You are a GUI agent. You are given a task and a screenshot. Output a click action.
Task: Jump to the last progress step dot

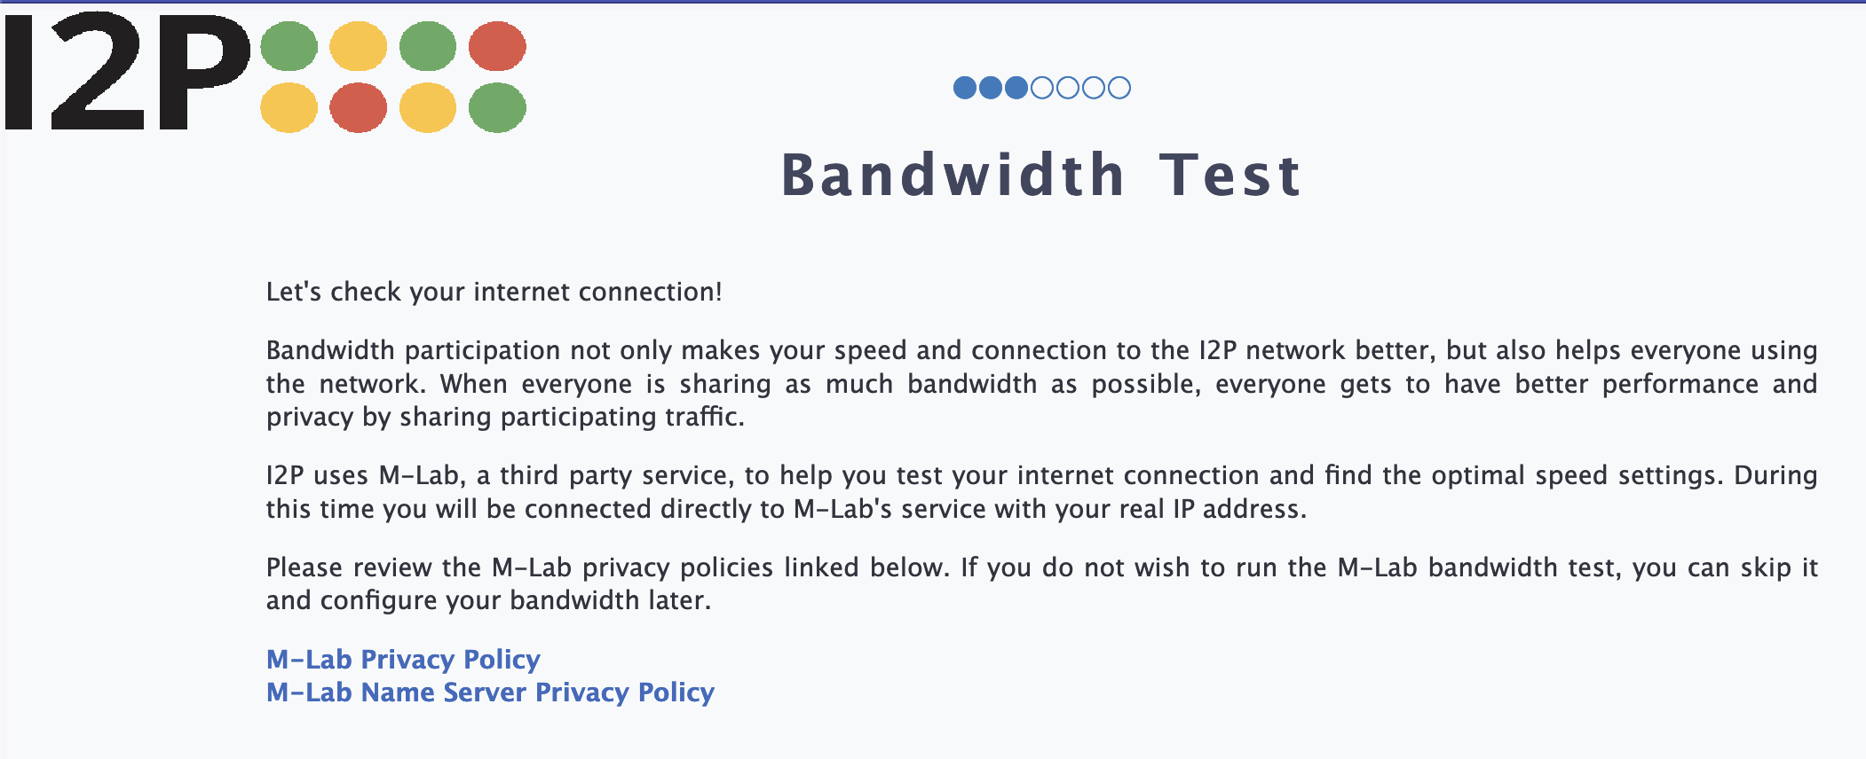click(x=1119, y=88)
